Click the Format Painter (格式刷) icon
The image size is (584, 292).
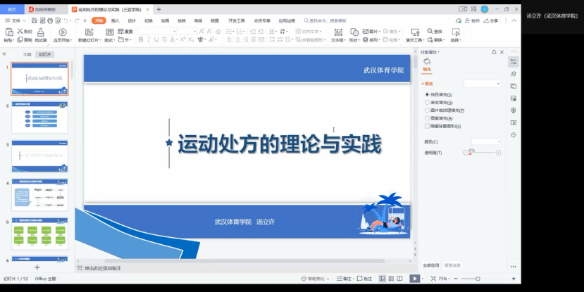pyautogui.click(x=41, y=32)
